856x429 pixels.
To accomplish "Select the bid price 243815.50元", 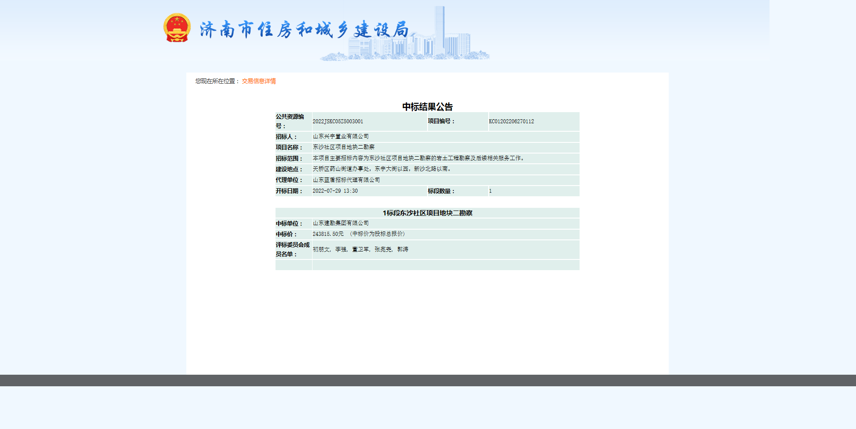I will coord(328,234).
